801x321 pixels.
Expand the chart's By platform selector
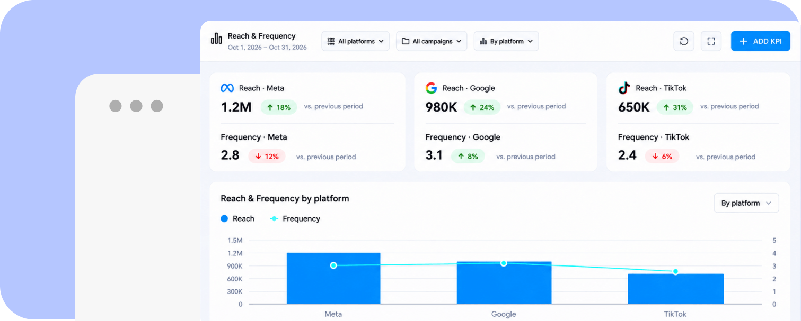coord(746,203)
